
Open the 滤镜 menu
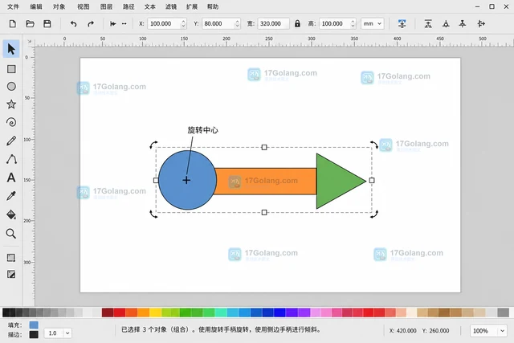[171, 6]
